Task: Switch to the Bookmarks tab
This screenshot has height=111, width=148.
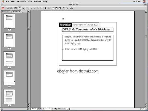Action: tap(6, 12)
